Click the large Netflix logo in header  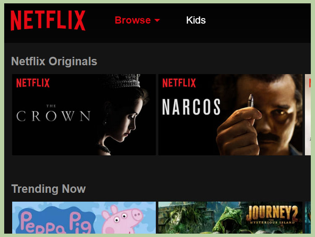pos(48,20)
